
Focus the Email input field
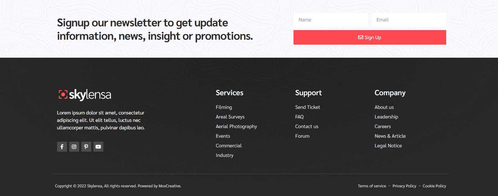coord(409,20)
